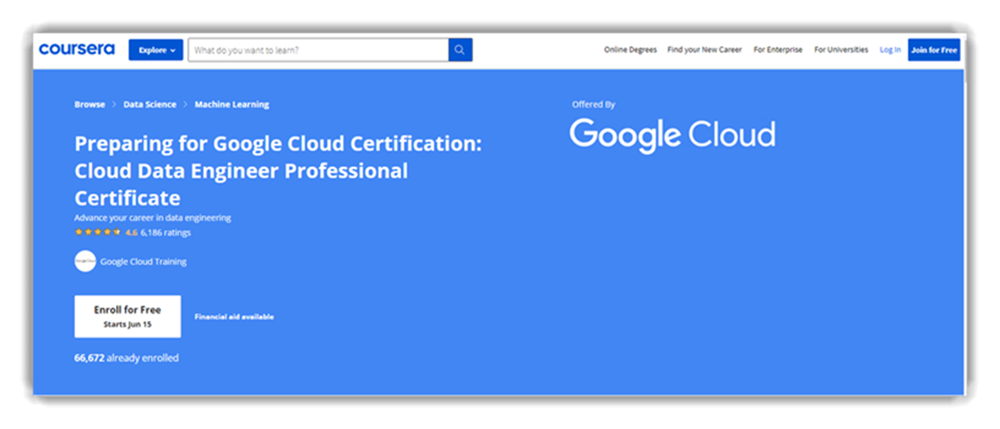Open Find your New Career
The width and height of the screenshot is (1000, 429).
coord(704,50)
